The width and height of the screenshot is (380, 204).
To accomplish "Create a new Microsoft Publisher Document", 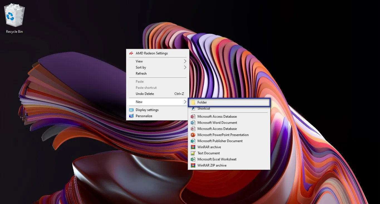I will (219, 141).
